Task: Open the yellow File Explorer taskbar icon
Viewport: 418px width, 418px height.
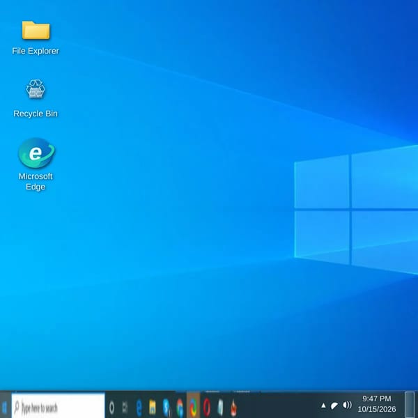Action: (x=152, y=408)
